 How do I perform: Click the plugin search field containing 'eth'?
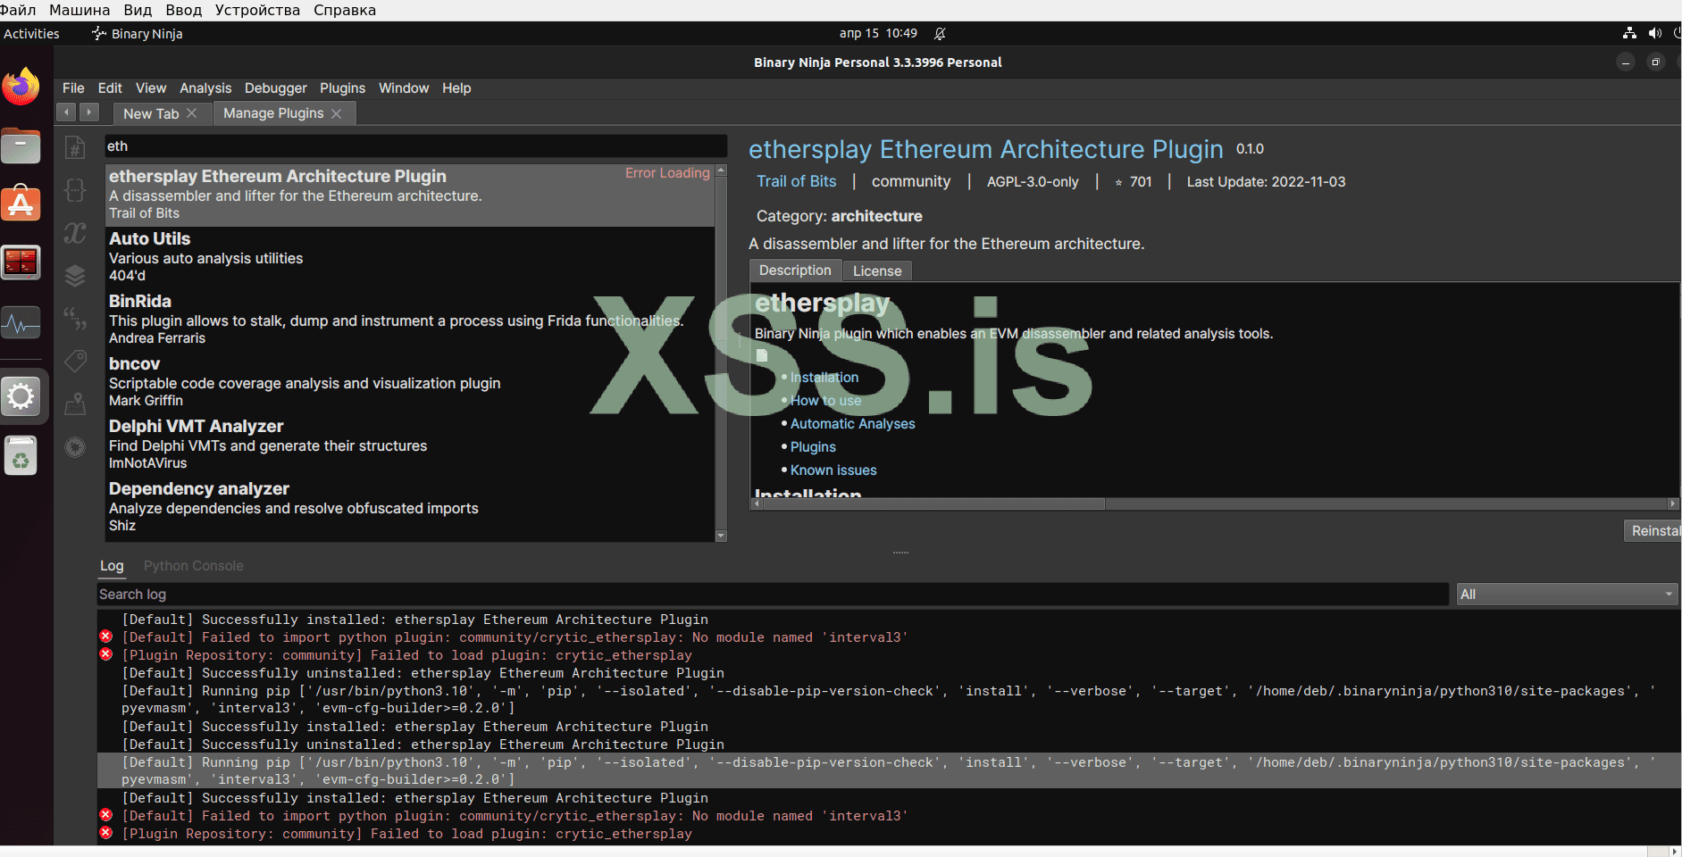(416, 146)
